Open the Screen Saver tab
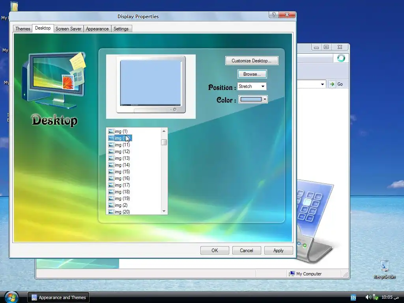This screenshot has width=404, height=303. coord(68,28)
